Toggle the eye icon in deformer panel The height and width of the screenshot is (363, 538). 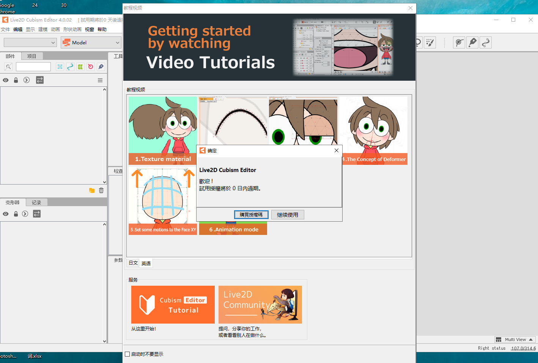[6, 214]
